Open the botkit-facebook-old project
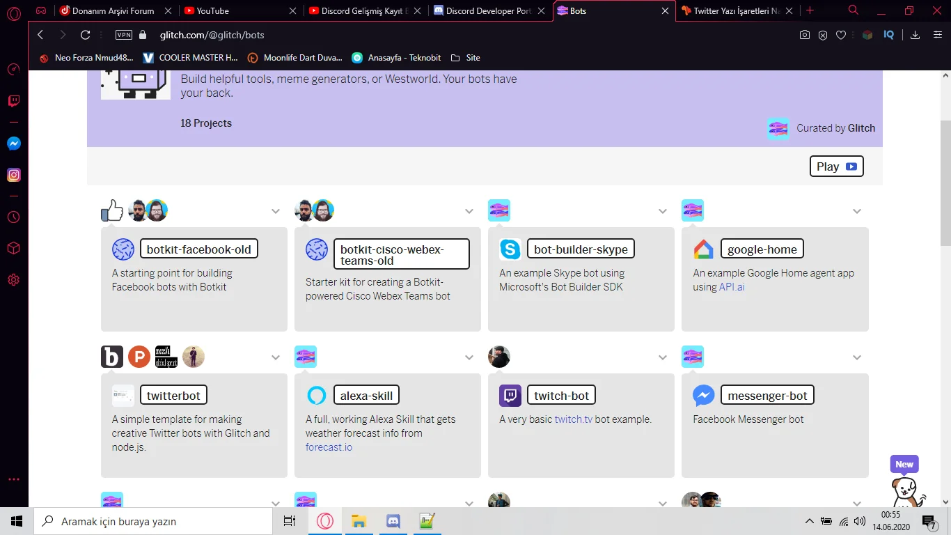 [199, 249]
